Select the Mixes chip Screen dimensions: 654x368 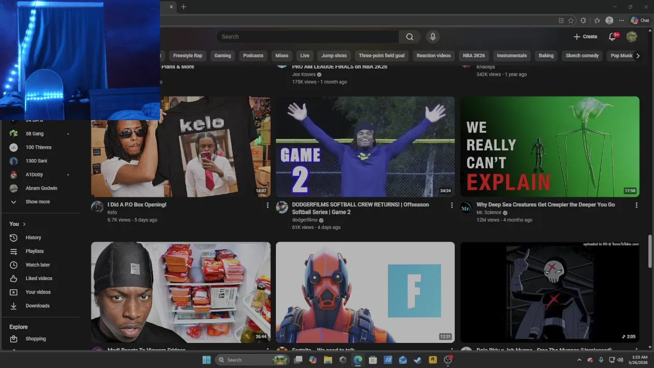click(x=282, y=56)
